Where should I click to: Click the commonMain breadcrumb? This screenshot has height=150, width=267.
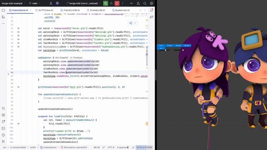(x=18, y=147)
